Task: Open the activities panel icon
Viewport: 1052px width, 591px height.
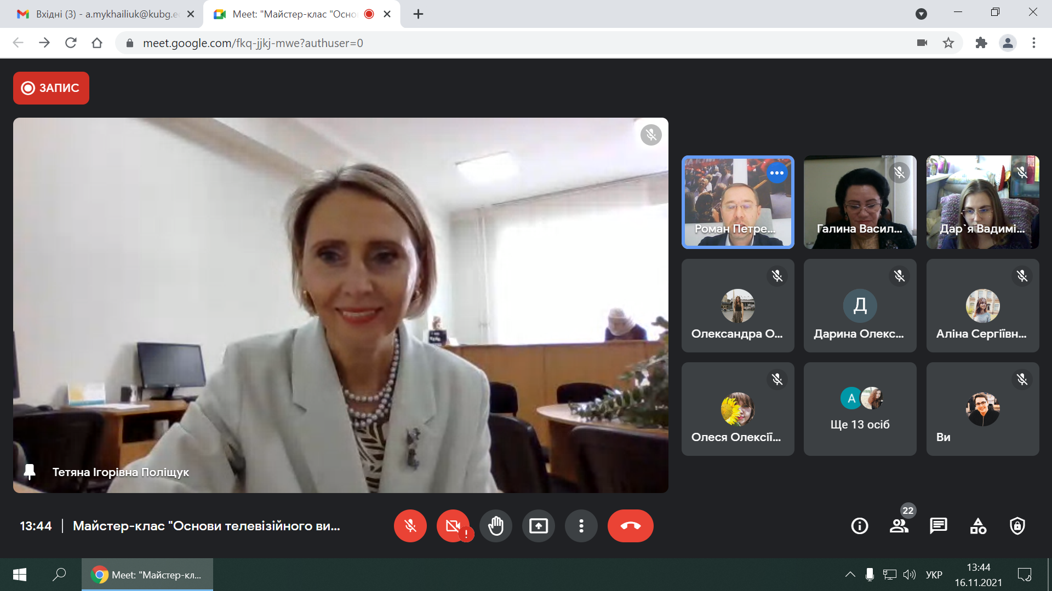Action: (977, 526)
